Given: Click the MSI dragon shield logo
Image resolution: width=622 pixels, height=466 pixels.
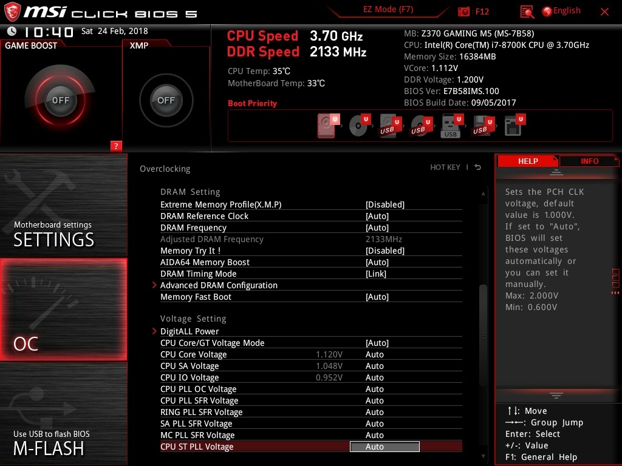Looking at the screenshot, I should tap(12, 12).
